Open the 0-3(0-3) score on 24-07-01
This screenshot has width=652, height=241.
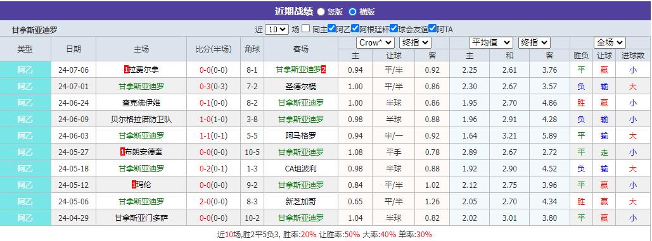214,86
